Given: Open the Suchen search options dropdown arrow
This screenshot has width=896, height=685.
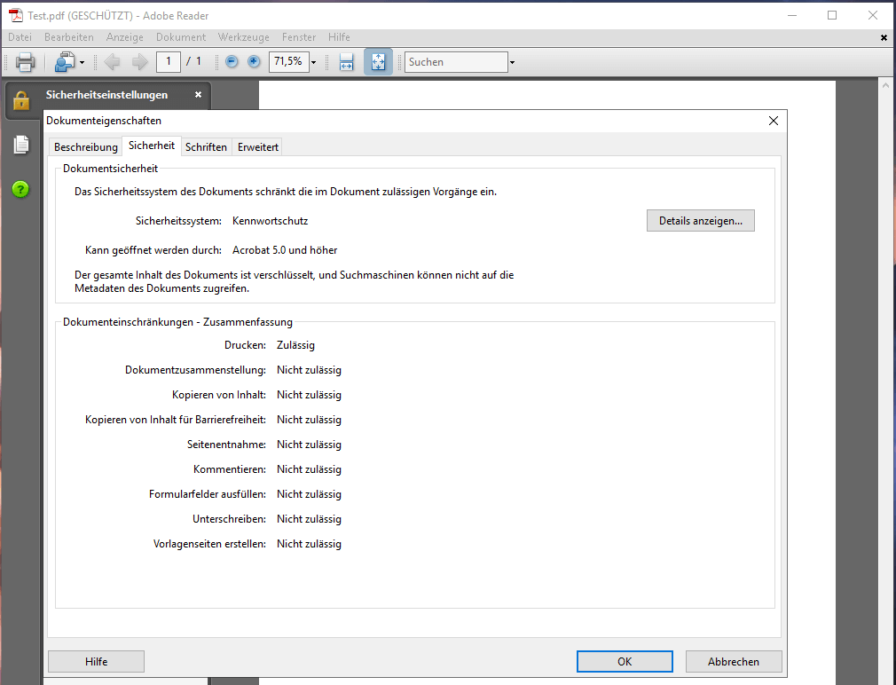Looking at the screenshot, I should pyautogui.click(x=512, y=62).
